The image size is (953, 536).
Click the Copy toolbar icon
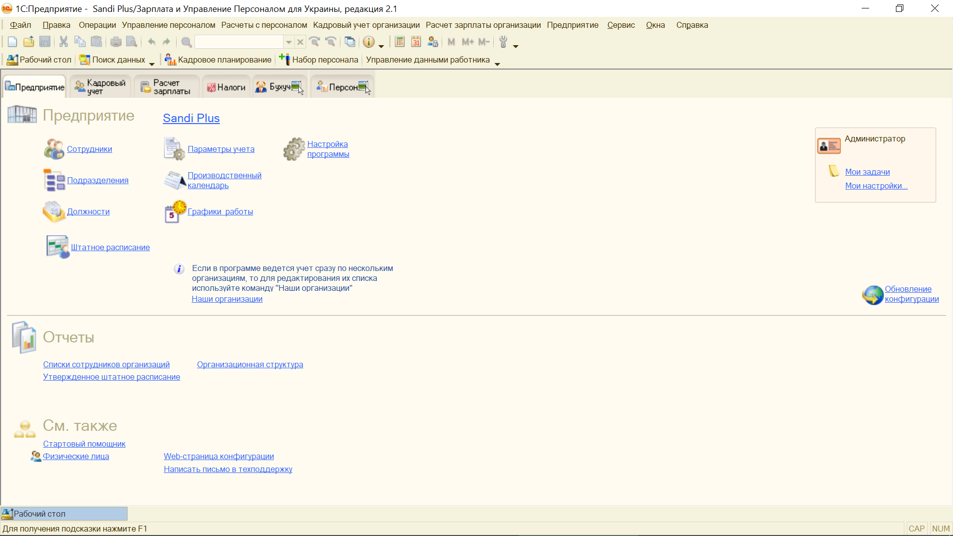click(80, 42)
